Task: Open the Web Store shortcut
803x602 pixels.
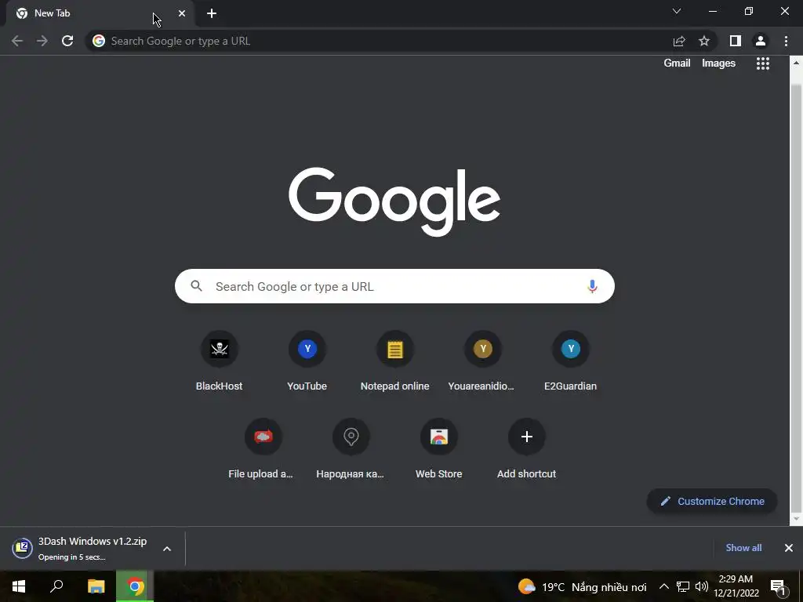Action: click(x=439, y=449)
